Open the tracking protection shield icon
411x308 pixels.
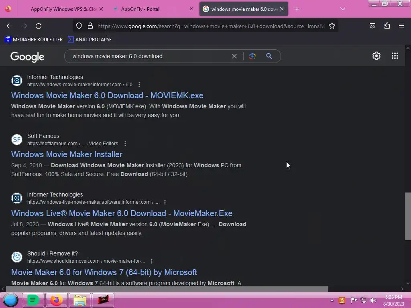tap(79, 26)
